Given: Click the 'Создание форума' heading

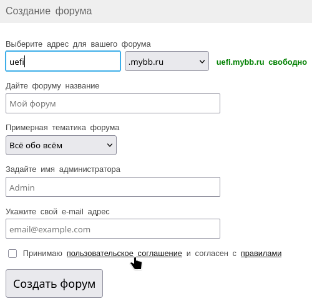Looking at the screenshot, I should pyautogui.click(x=49, y=11).
